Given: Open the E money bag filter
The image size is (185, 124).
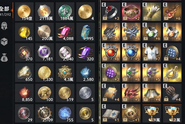Looking at the screenshot, I should click(x=4, y=58).
